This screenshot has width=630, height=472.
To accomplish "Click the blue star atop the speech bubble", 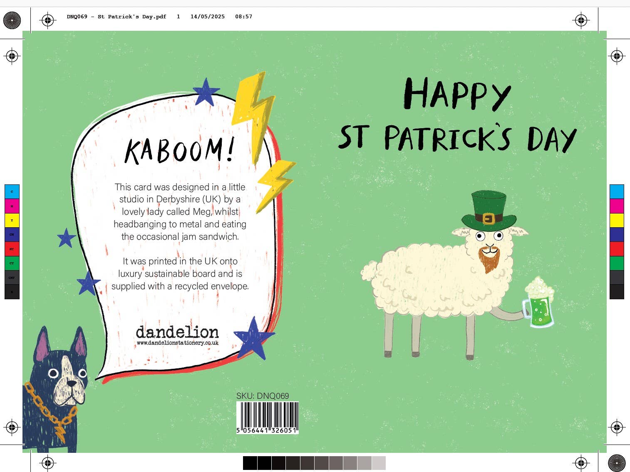I will point(206,92).
